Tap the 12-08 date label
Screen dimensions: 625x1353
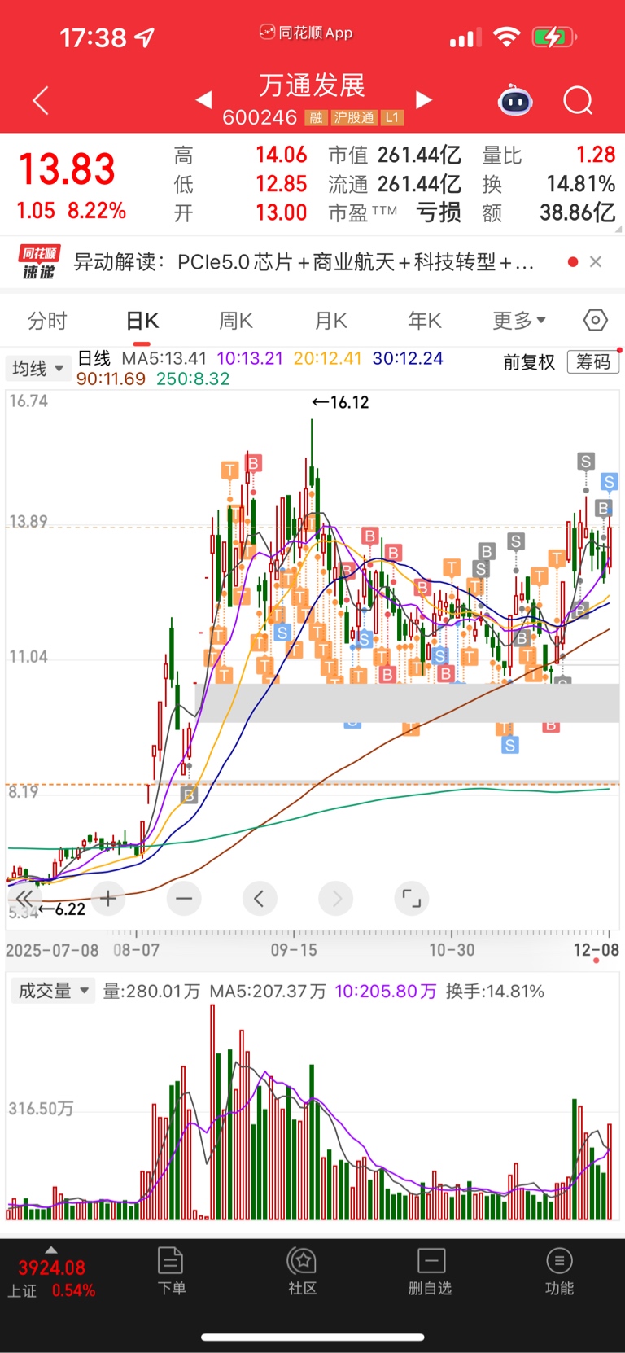(x=596, y=950)
